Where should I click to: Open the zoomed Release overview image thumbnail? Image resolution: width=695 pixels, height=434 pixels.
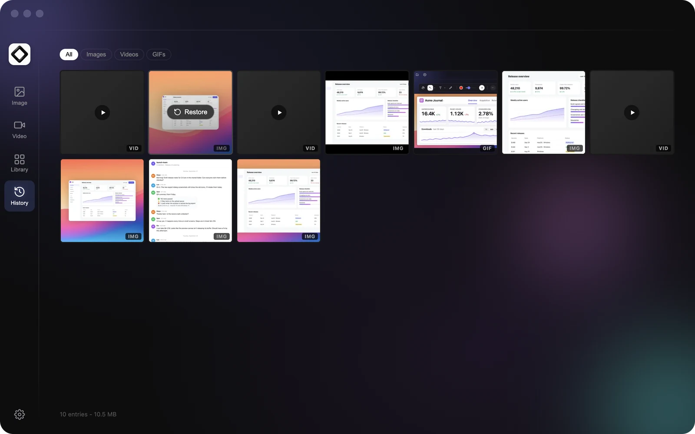tap(543, 112)
